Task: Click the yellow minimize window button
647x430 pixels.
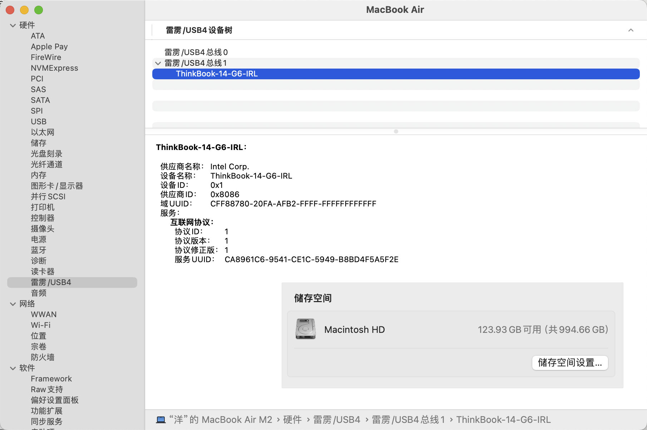Action: coord(24,10)
